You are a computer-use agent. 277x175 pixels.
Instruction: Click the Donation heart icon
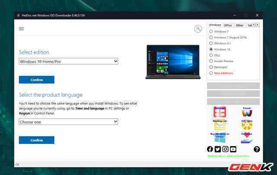click(x=247, y=137)
